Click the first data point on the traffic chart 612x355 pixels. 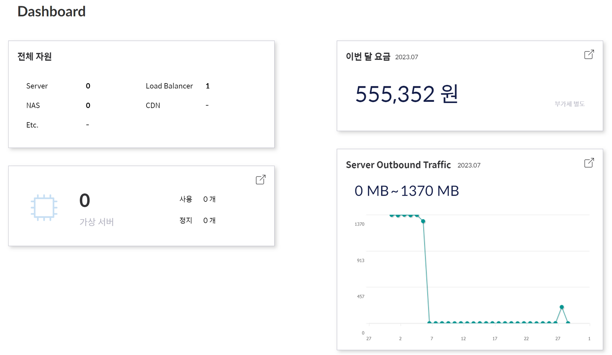point(391,216)
